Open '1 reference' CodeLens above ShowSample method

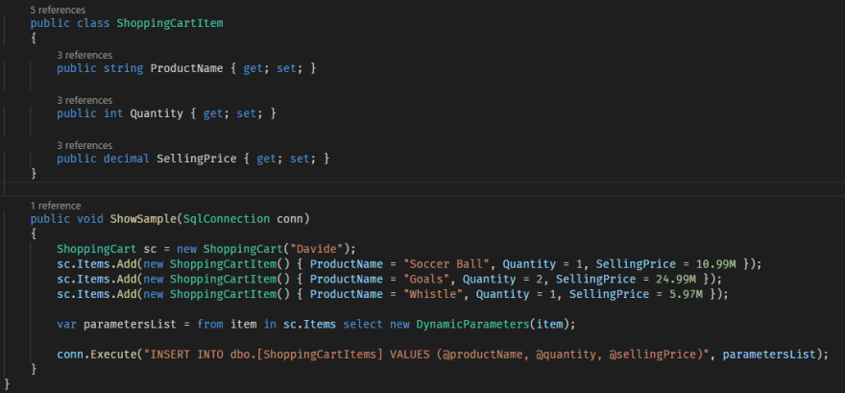pos(56,206)
